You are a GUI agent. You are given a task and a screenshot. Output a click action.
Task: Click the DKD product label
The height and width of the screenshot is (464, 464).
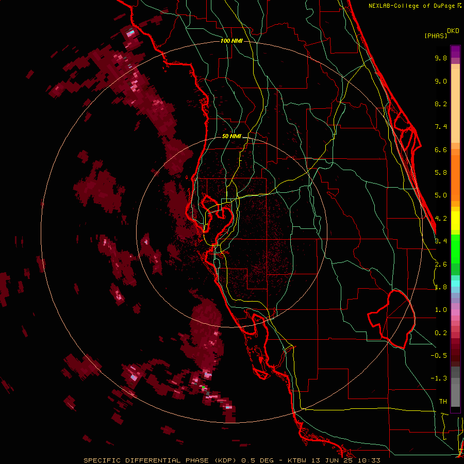[x=453, y=31]
